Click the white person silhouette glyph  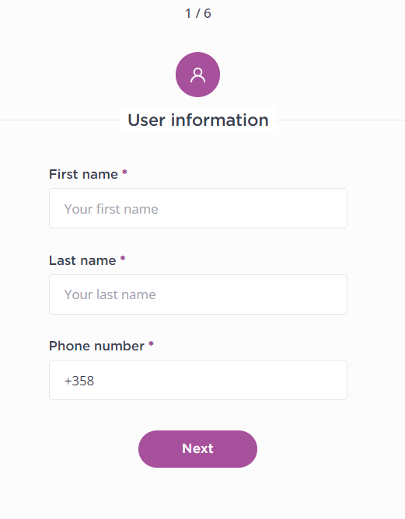click(197, 75)
